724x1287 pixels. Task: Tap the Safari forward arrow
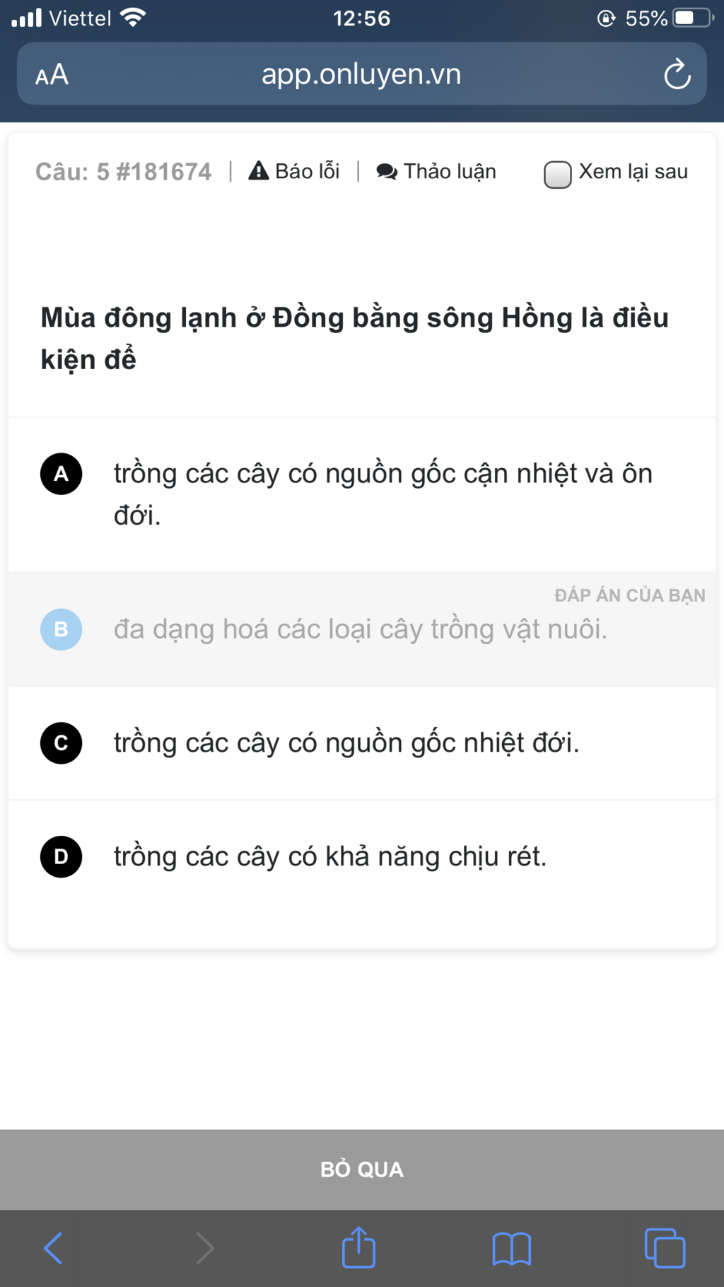click(205, 1248)
